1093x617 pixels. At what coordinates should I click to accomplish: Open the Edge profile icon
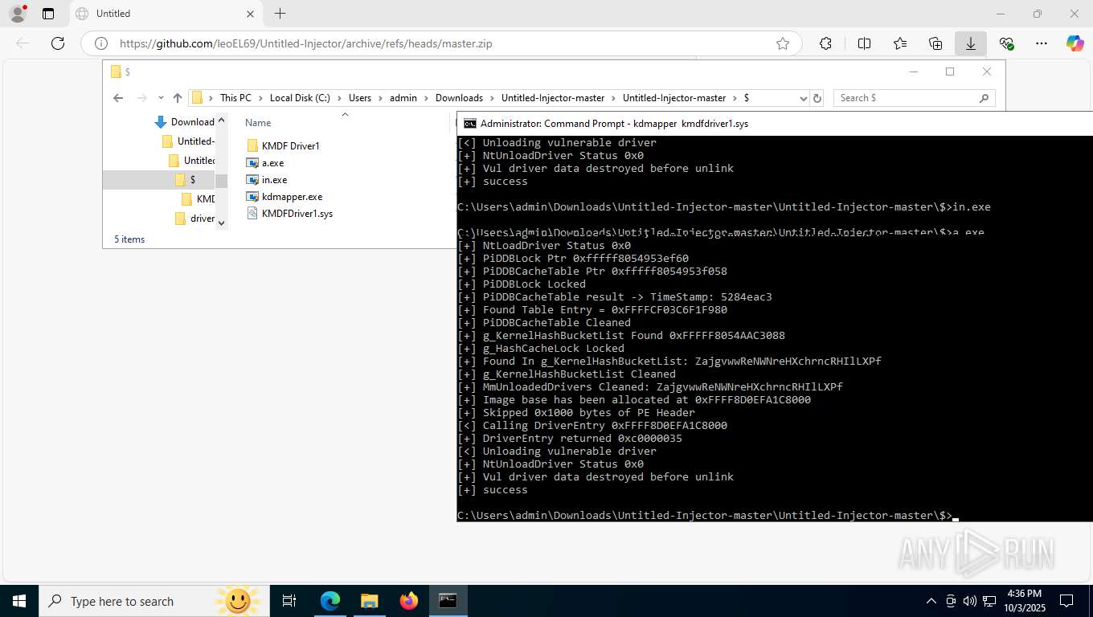coord(17,14)
